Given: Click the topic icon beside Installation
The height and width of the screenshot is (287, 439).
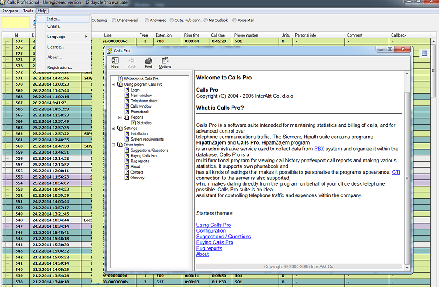Looking at the screenshot, I should coord(127,134).
